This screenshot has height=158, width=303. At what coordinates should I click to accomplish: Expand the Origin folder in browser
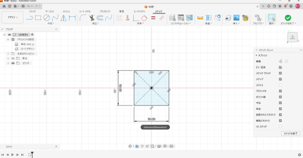(8, 58)
